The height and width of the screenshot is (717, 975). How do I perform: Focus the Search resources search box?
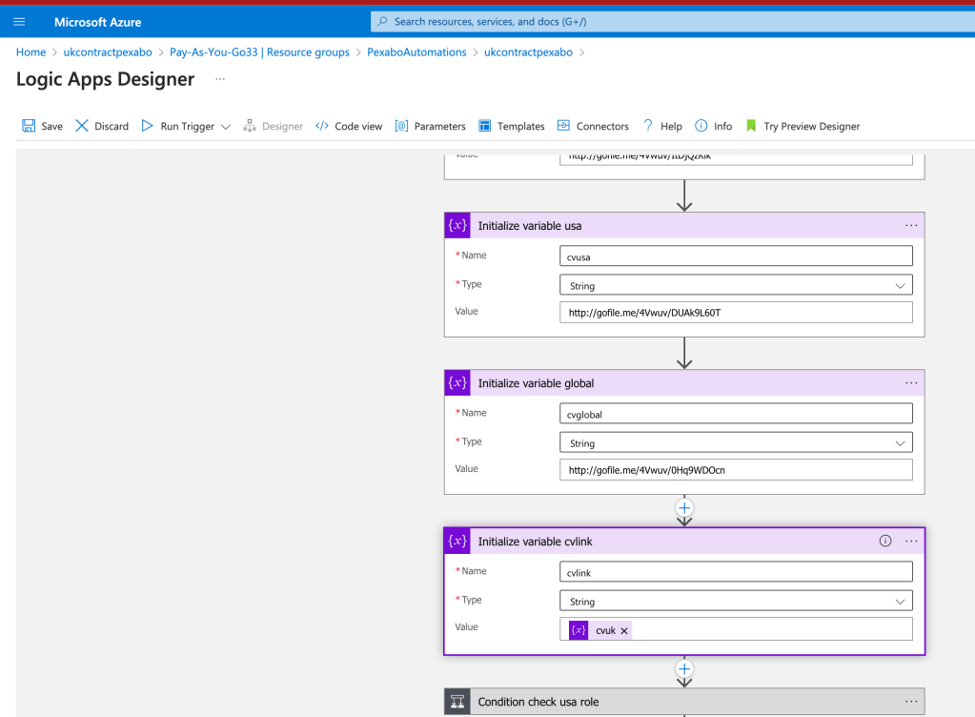point(673,22)
